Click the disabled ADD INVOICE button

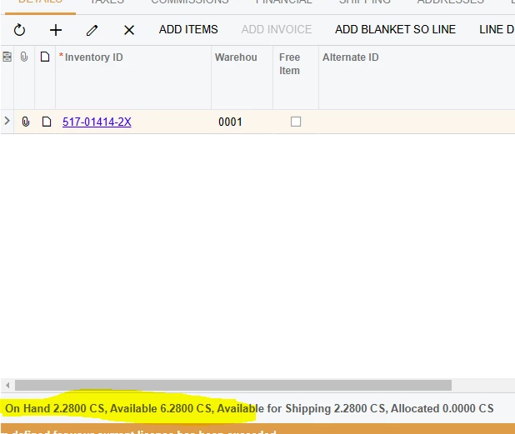277,29
